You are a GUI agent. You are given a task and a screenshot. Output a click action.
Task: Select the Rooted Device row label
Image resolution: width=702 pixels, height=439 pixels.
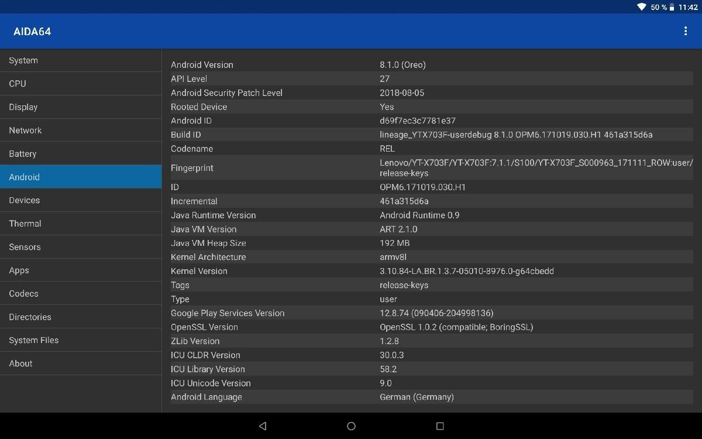(199, 107)
